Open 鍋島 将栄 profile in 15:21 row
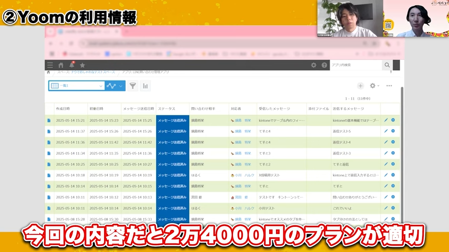449x252 pixels. pyautogui.click(x=243, y=121)
